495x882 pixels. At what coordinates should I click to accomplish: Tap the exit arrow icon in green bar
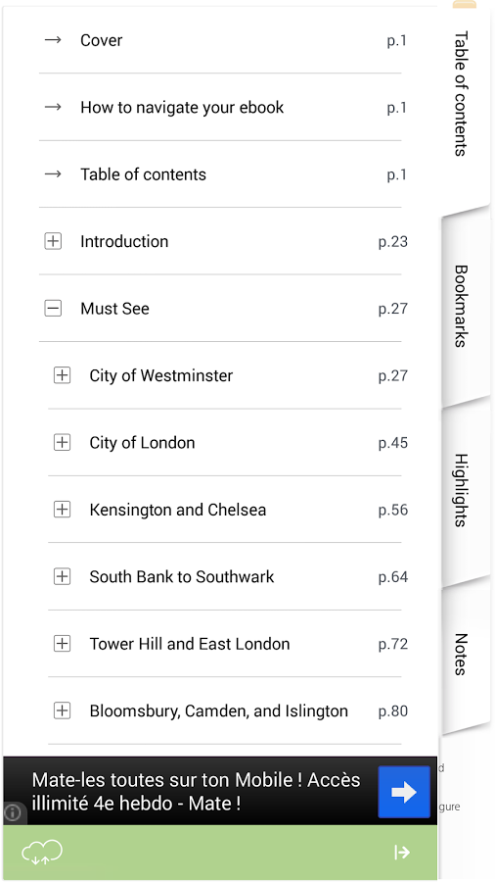402,853
